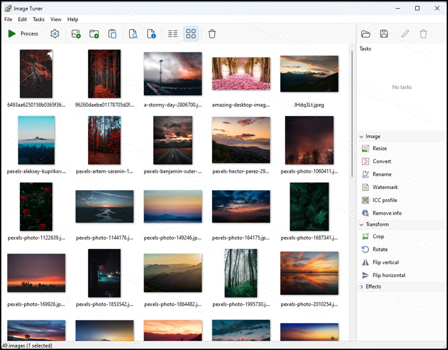Select the pexels-photo-1687341 fern thumbnail
The height and width of the screenshot is (350, 448).
309,207
